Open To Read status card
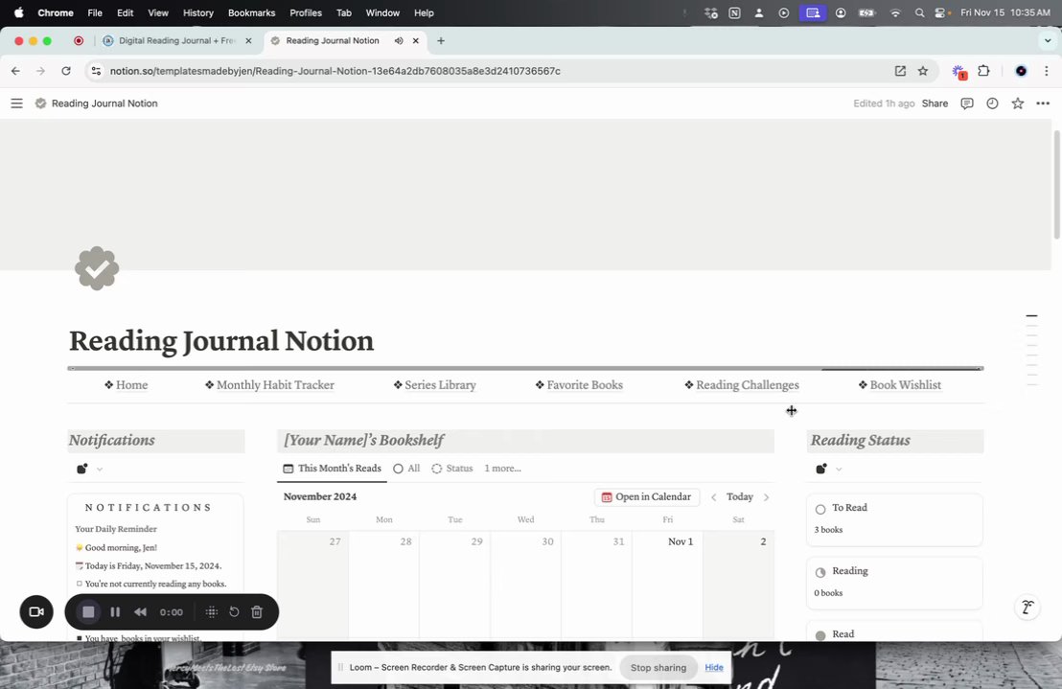This screenshot has height=689, width=1062. tap(894, 519)
